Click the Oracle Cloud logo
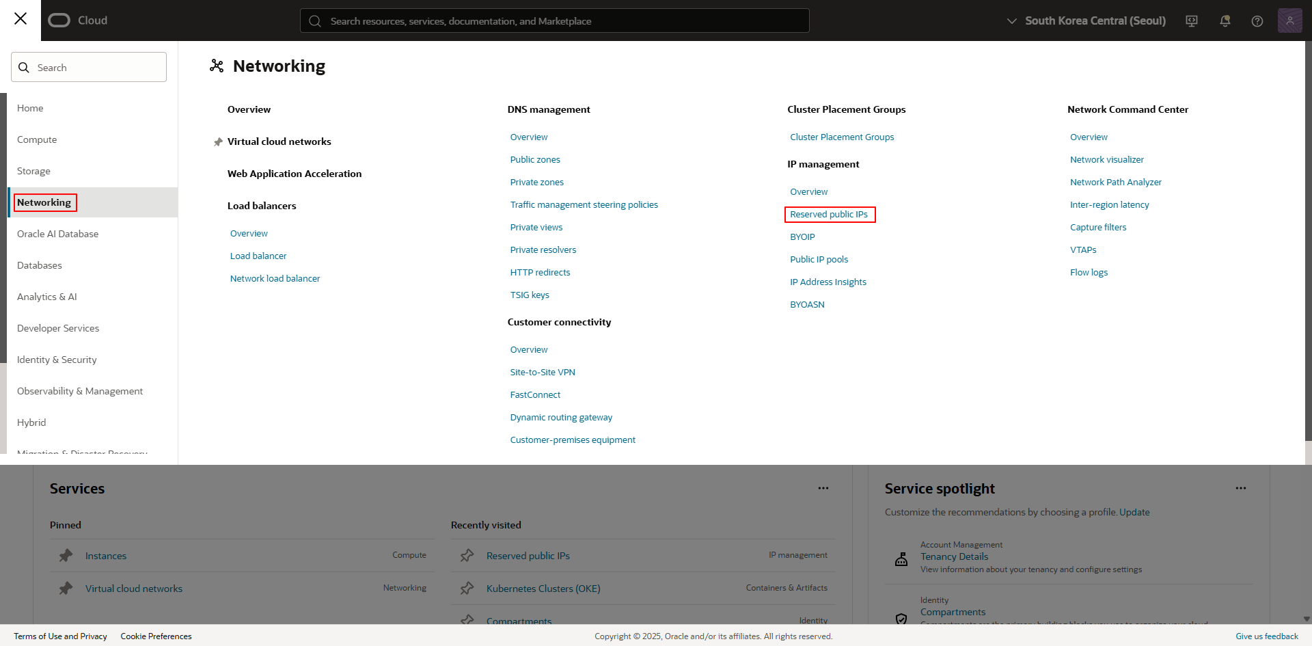This screenshot has width=1312, height=646. pos(78,21)
